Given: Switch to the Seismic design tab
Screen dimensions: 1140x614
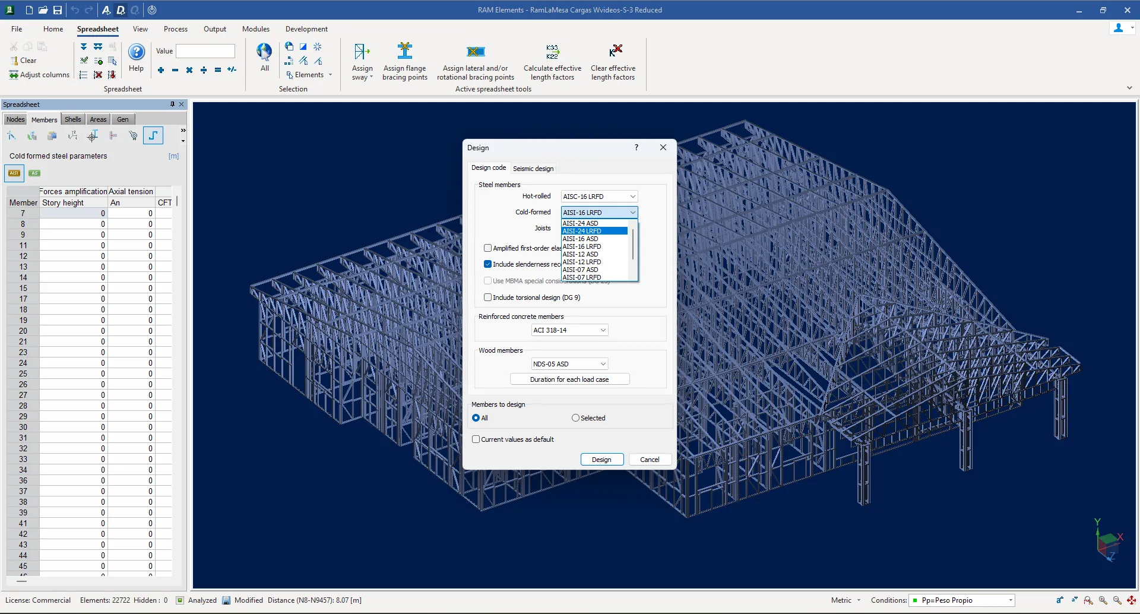Looking at the screenshot, I should click(533, 169).
